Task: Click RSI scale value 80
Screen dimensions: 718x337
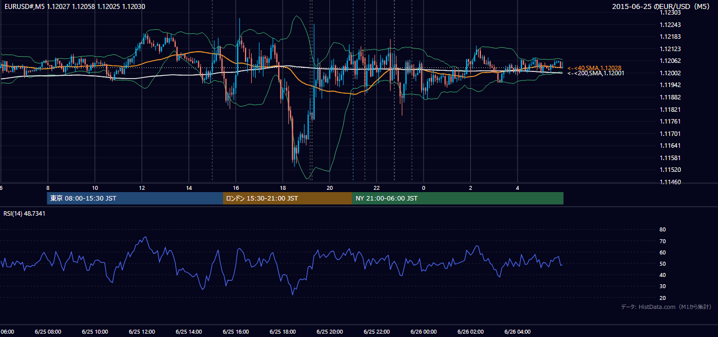Action: 663,230
